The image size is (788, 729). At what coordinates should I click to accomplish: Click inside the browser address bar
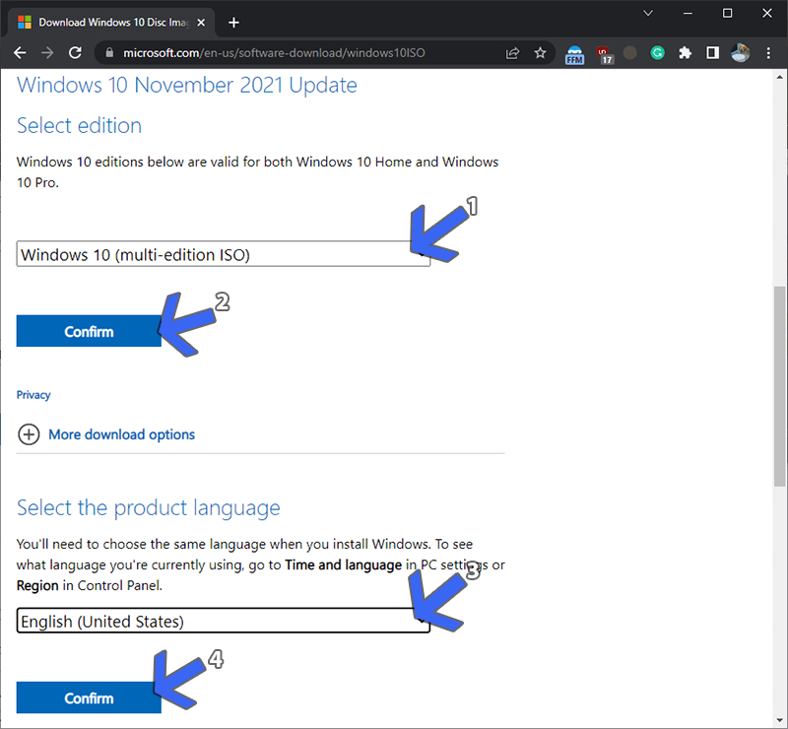[x=295, y=54]
